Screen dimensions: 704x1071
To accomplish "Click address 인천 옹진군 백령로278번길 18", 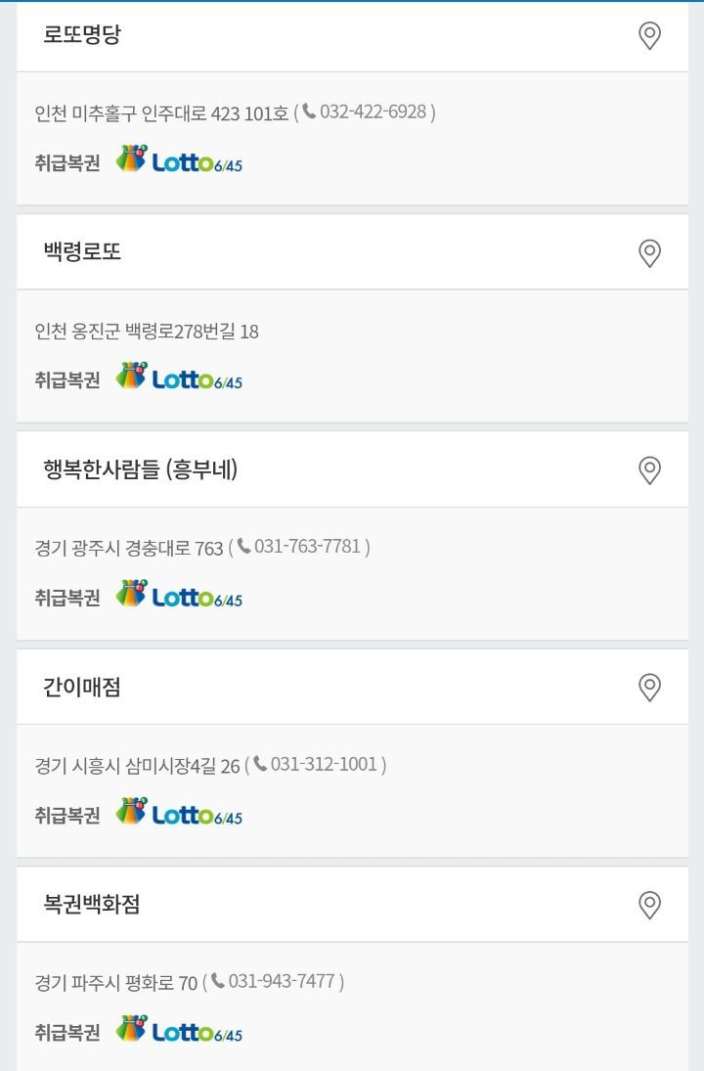I will [x=147, y=332].
